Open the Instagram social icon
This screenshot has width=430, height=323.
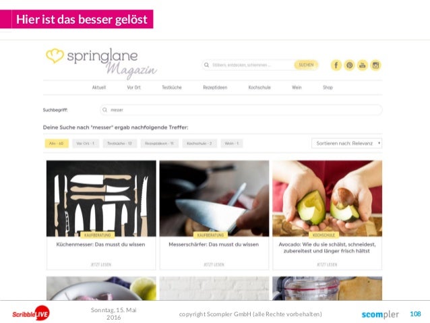375,65
